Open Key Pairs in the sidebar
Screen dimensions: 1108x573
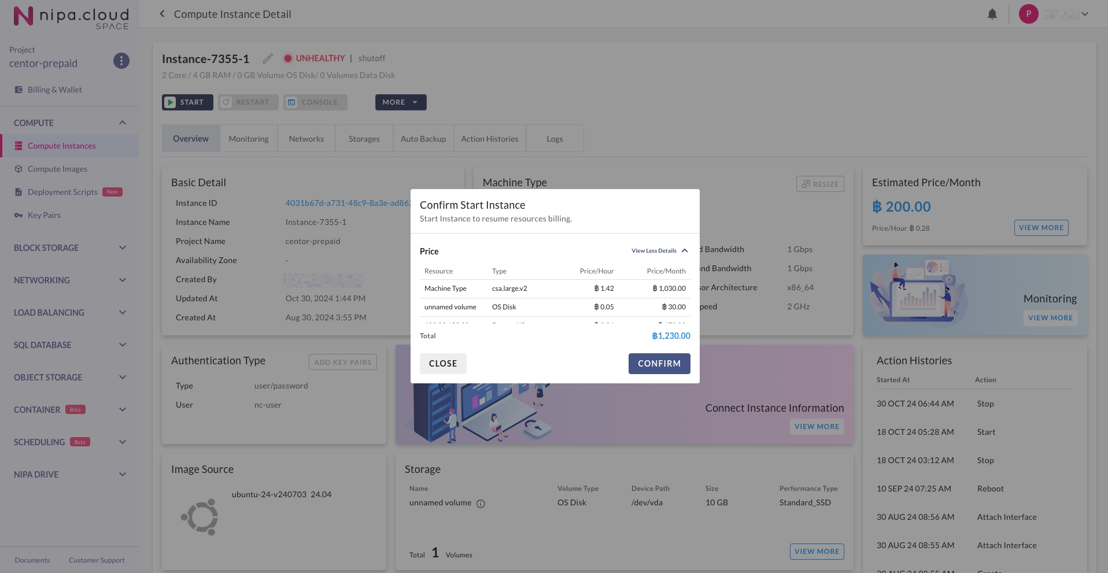(x=44, y=215)
